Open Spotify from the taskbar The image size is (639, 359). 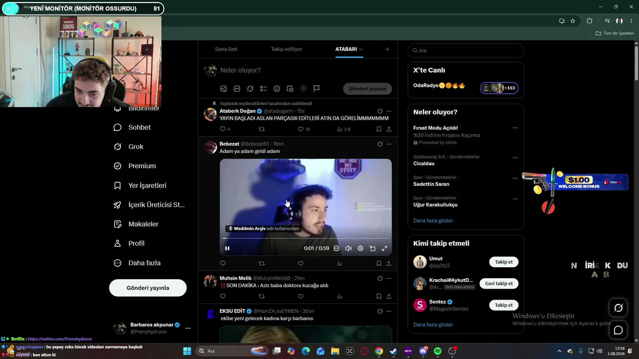pyautogui.click(x=438, y=351)
